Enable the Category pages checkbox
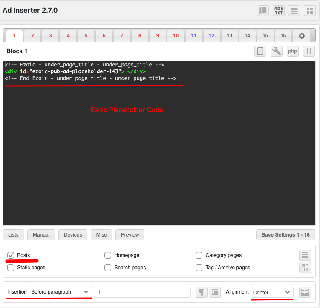 point(199,255)
